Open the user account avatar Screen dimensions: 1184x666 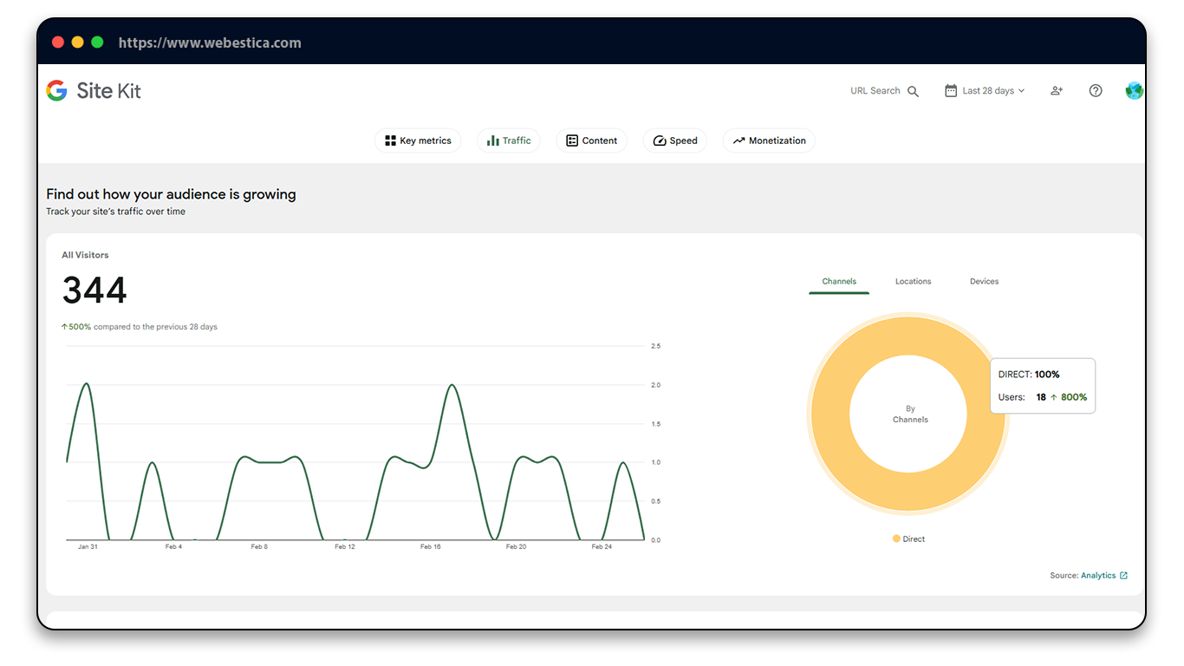coord(1134,90)
